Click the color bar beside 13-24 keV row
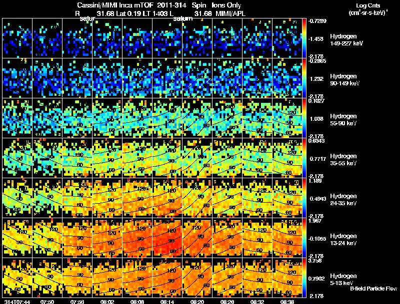Screen dimensions: 400x304 pos(304,238)
